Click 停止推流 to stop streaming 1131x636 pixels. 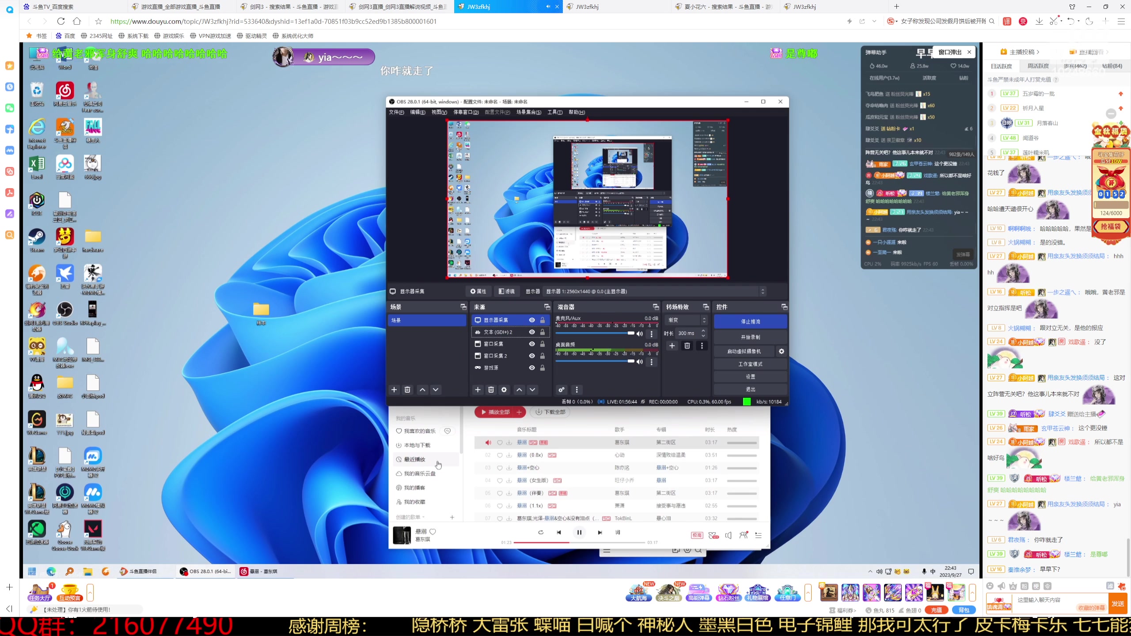751,322
